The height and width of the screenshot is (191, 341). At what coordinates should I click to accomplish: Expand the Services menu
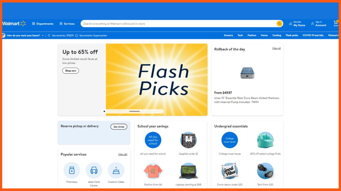click(x=67, y=24)
